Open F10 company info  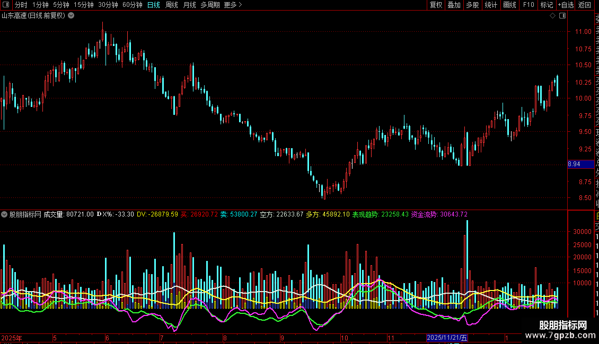tap(528, 5)
